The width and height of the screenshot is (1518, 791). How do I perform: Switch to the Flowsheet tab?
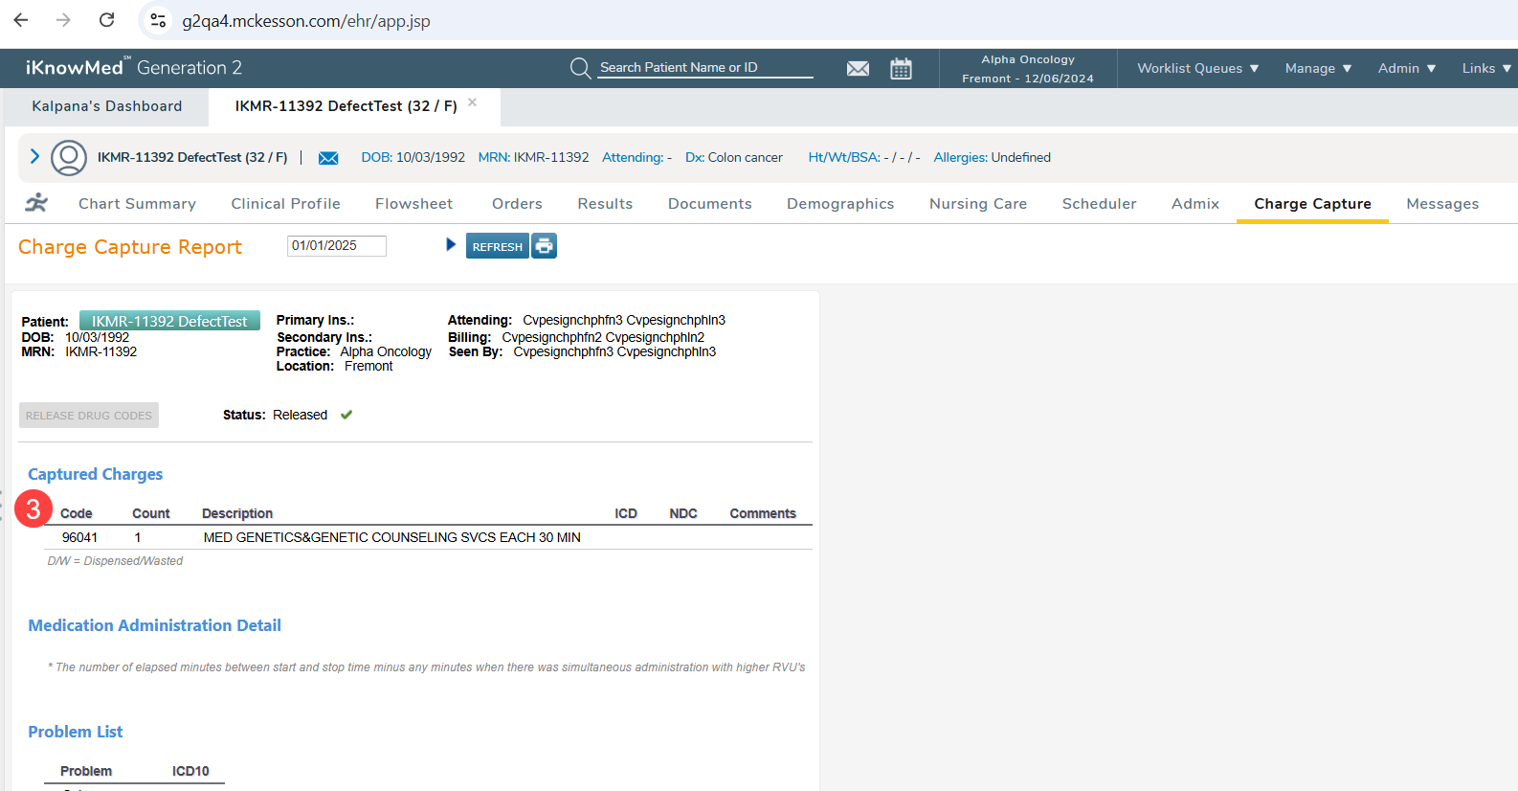413,204
